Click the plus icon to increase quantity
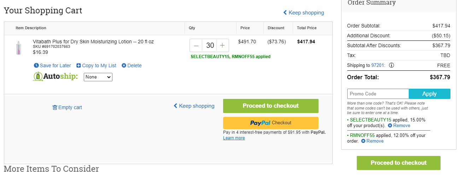This screenshot has width=466, height=176. (x=222, y=45)
